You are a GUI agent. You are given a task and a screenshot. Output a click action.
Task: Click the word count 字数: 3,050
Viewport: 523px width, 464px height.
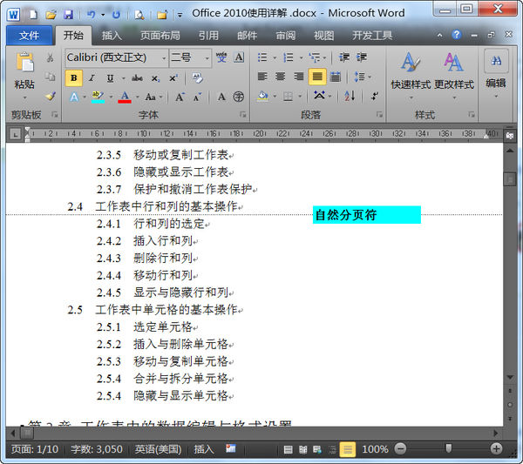(97, 449)
